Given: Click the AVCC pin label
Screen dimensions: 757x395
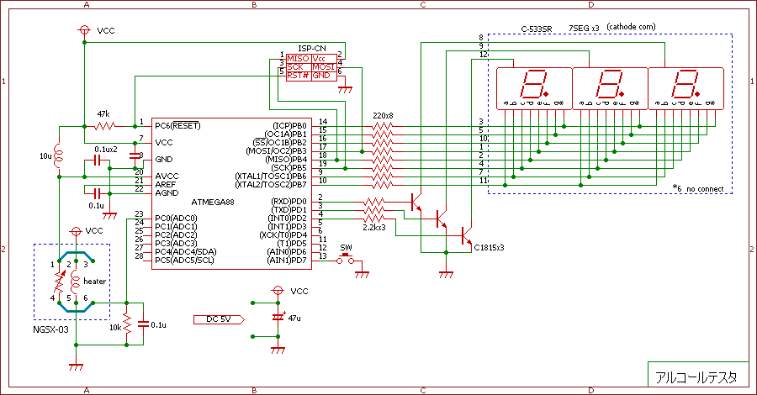Looking at the screenshot, I should pos(167,176).
